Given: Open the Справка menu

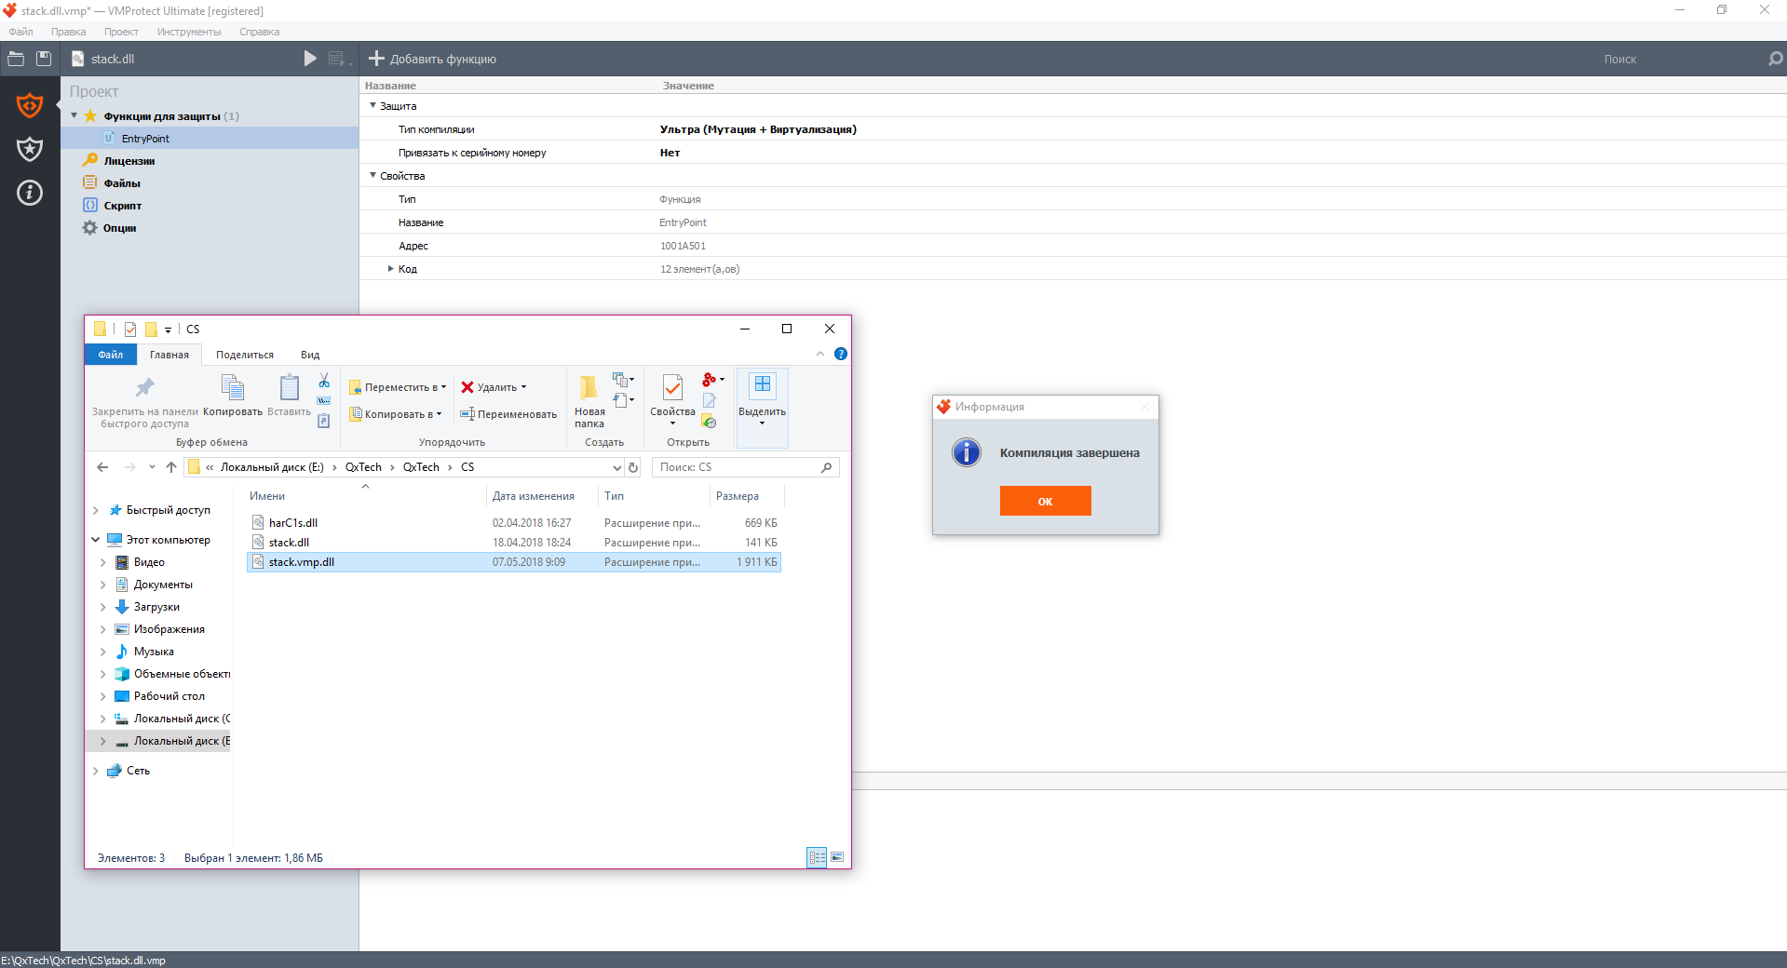Looking at the screenshot, I should click(259, 32).
